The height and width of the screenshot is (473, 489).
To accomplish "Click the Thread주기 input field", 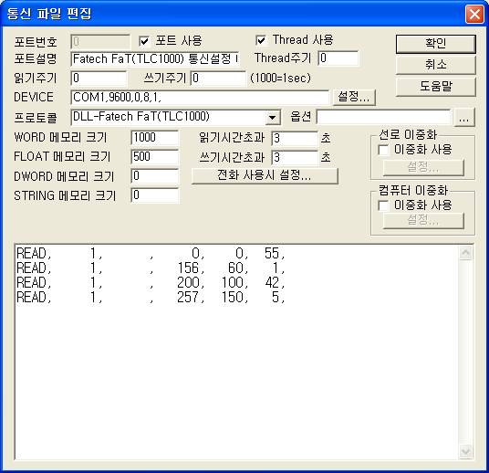I will click(x=338, y=58).
